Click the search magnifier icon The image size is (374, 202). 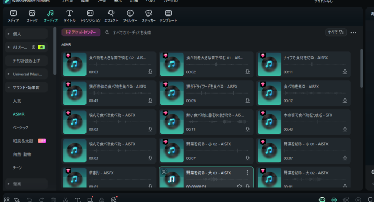click(107, 32)
